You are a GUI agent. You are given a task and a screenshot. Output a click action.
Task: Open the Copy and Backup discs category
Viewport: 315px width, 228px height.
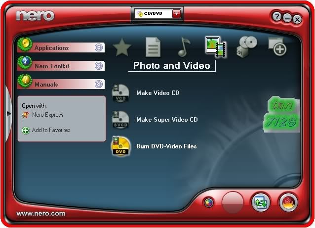[x=246, y=47]
